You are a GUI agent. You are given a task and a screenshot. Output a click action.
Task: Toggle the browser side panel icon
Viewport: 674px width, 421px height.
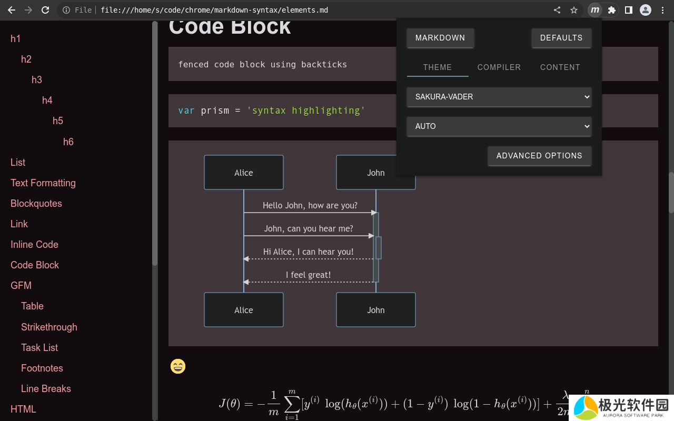[x=628, y=10]
